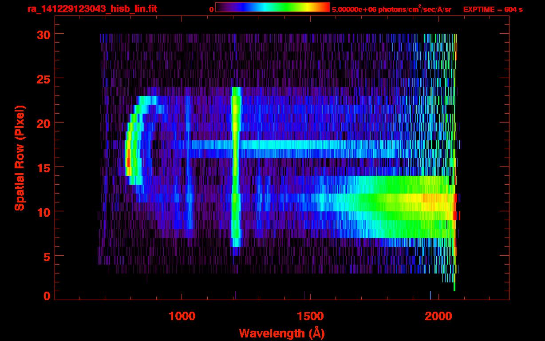Click the x-axis tick label 1500
The image size is (545, 341).
(310, 316)
